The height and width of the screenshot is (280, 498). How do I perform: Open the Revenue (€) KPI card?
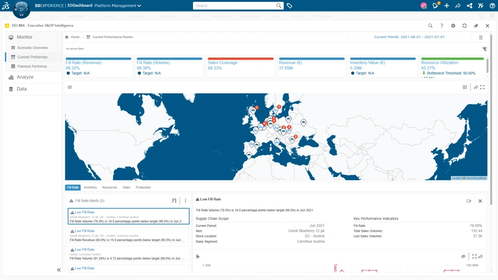click(312, 67)
